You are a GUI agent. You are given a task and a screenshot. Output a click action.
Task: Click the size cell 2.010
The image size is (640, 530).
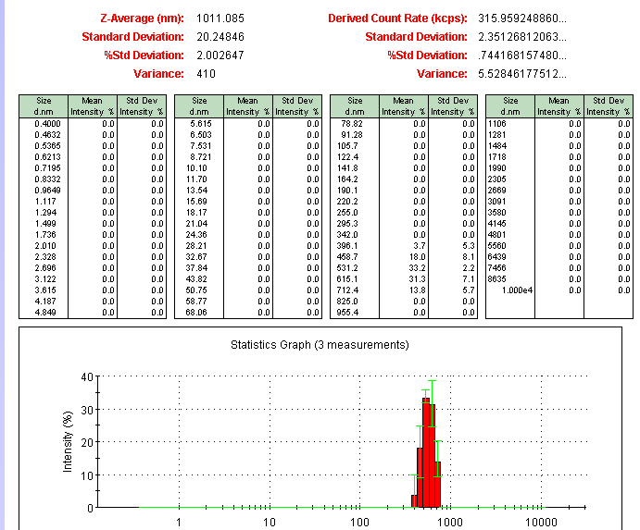tap(45, 246)
